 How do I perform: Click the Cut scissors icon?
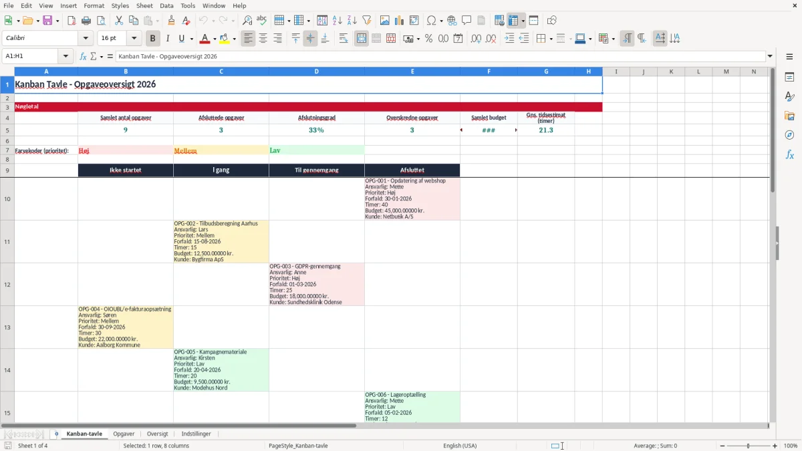tap(118, 21)
